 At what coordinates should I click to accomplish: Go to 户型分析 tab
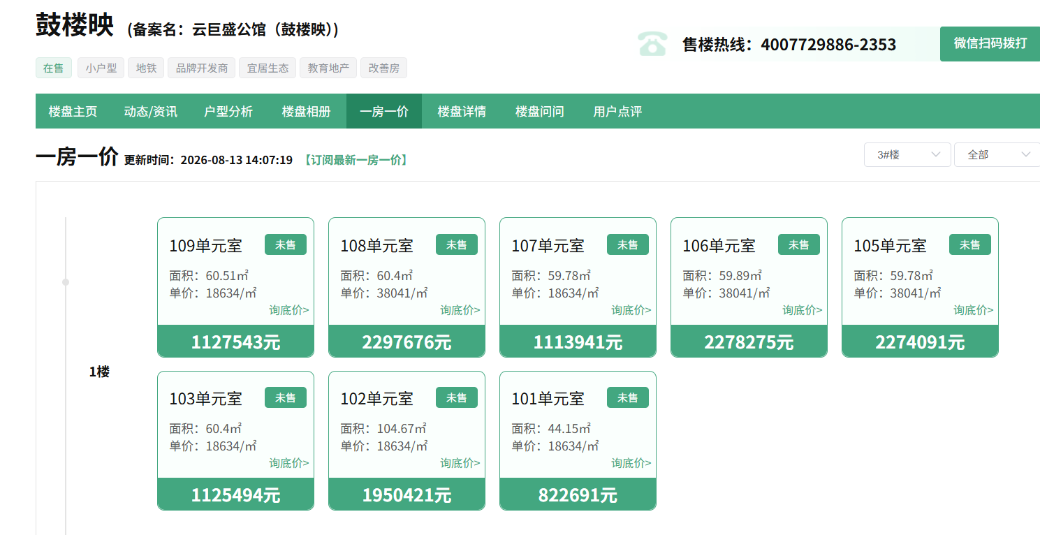click(228, 111)
